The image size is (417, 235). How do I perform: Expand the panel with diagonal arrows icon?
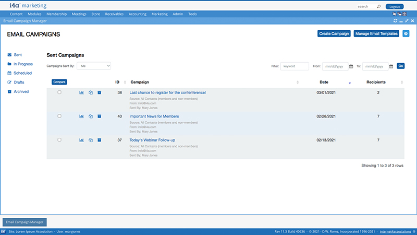pos(407,21)
